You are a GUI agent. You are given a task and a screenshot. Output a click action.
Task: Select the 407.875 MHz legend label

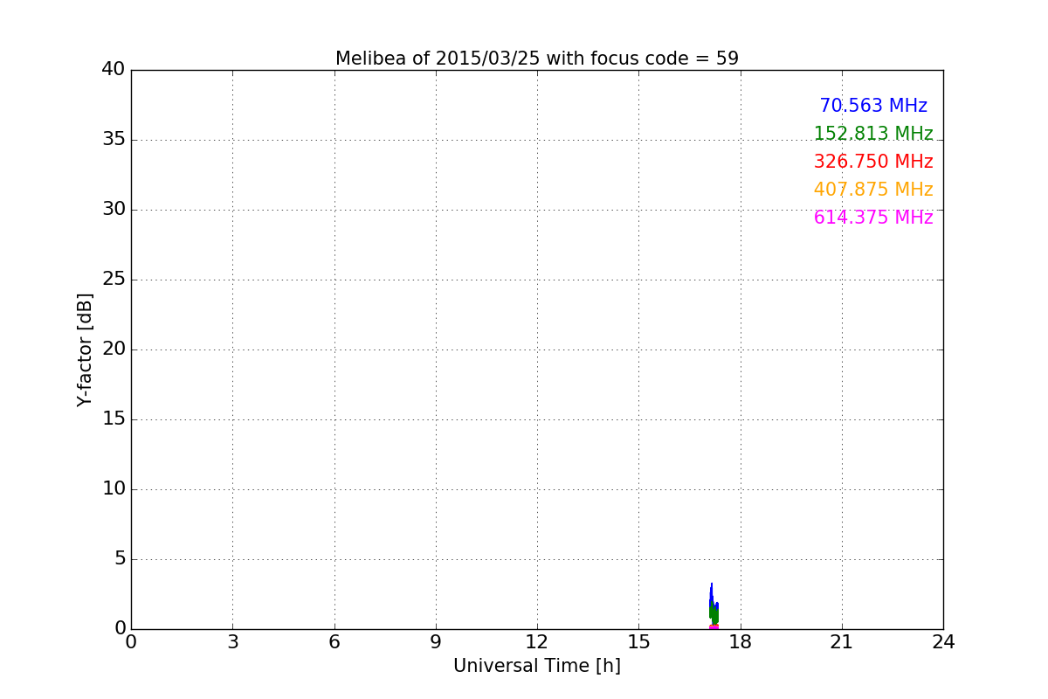pos(873,190)
